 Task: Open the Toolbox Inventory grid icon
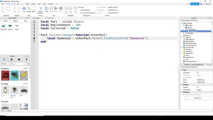[x=12, y=59]
